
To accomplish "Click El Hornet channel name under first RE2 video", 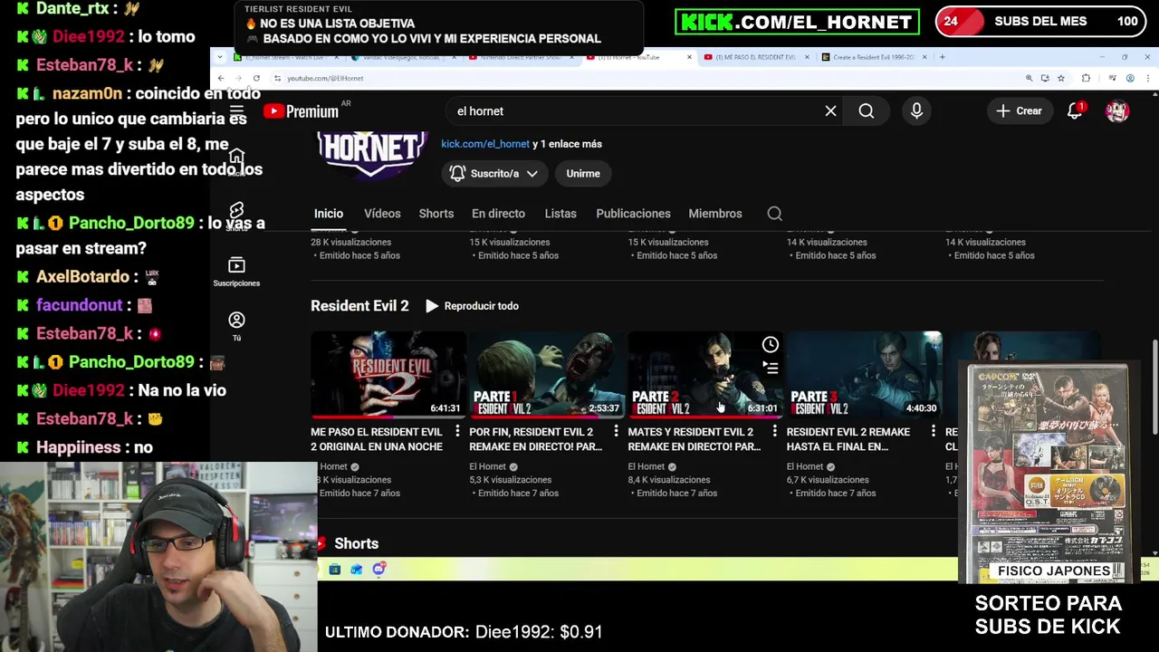I will pyautogui.click(x=332, y=467).
